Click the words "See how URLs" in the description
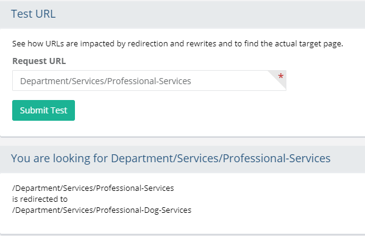Screen dimensions: 365x236 tap(38, 43)
